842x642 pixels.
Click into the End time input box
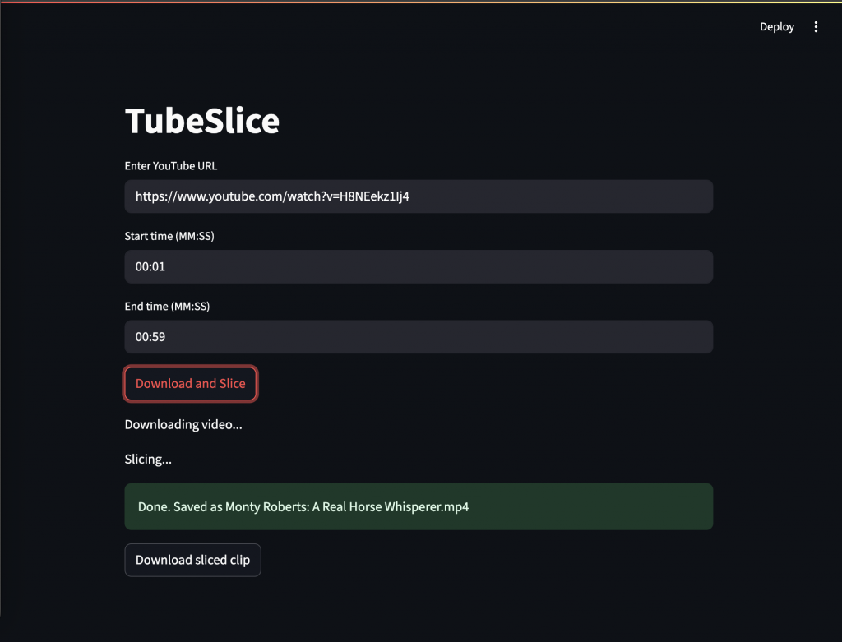[x=419, y=337]
